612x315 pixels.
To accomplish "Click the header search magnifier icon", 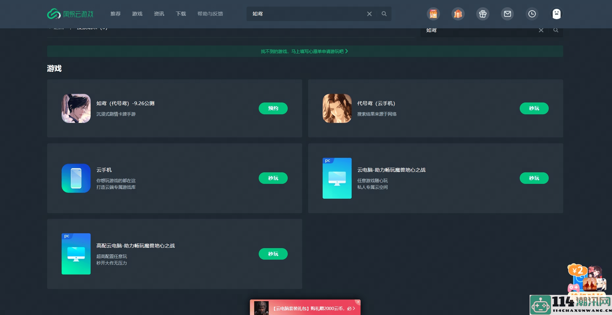I will [x=384, y=14].
